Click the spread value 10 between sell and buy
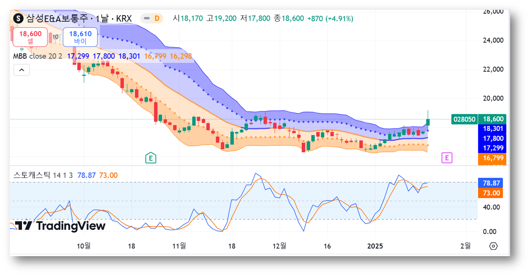The width and height of the screenshot is (530, 276). click(x=55, y=37)
